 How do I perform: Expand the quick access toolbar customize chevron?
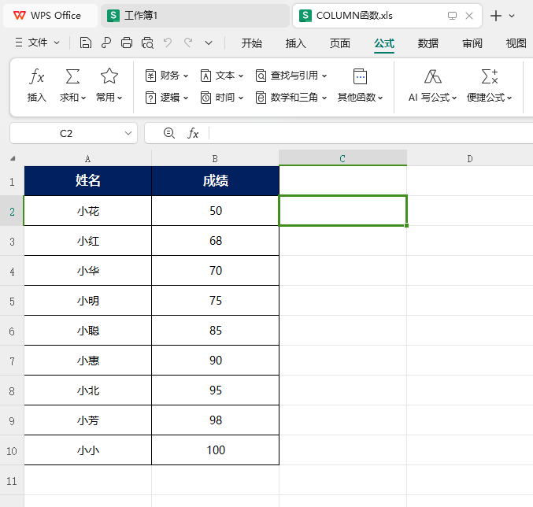pos(209,43)
